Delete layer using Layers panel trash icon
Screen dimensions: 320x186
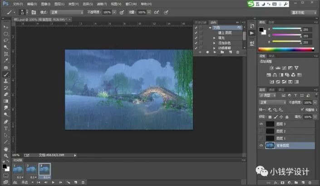click(x=310, y=182)
